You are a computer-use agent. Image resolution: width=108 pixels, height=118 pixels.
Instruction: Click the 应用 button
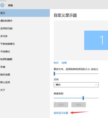point(61,105)
